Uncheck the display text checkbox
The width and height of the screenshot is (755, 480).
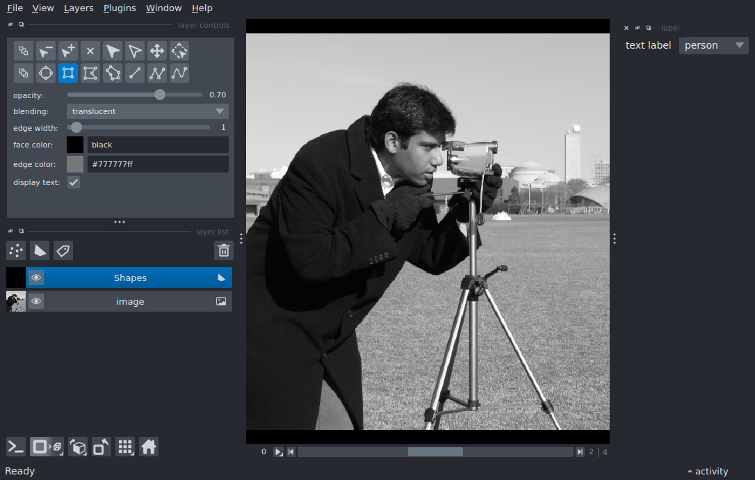[x=73, y=182]
